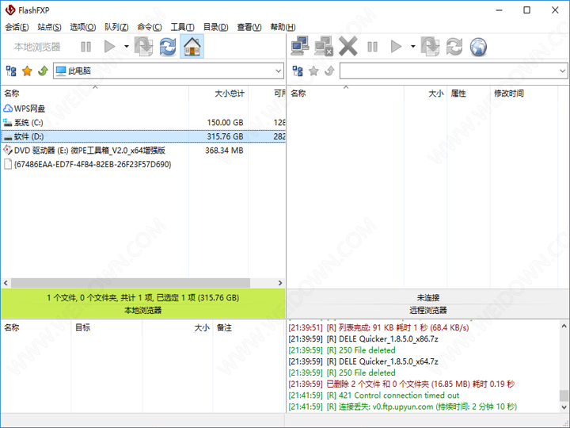Image resolution: width=570 pixels, height=428 pixels.
Task: Select the 软件 (D:) drive row
Action: [x=143, y=136]
